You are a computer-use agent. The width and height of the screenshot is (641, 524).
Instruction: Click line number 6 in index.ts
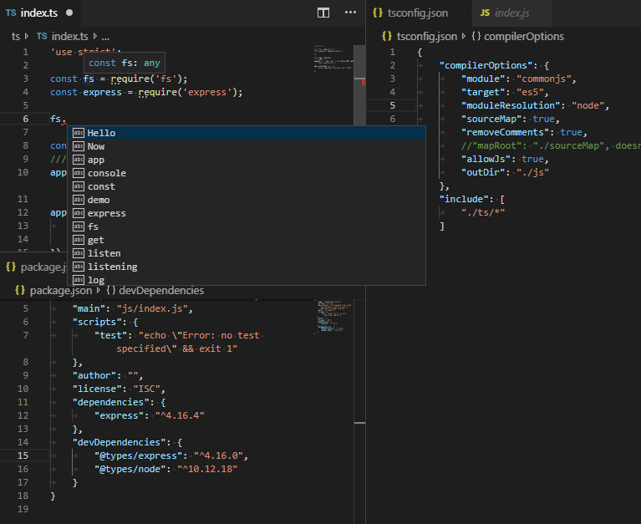[x=25, y=119]
